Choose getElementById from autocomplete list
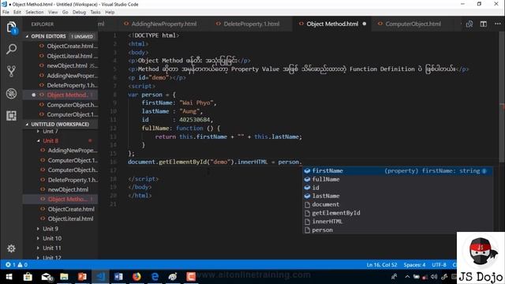Viewport: 505px width, 284px height. 397,213
